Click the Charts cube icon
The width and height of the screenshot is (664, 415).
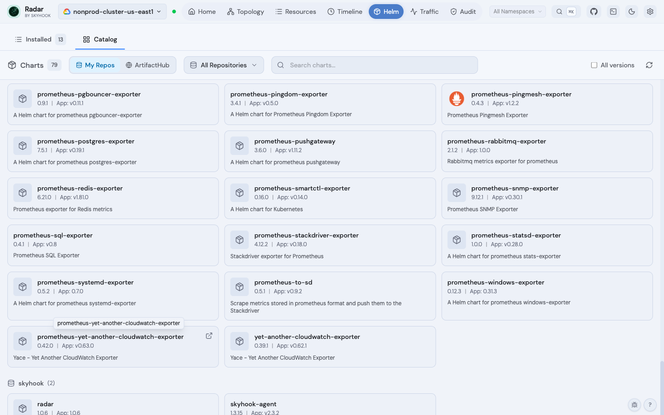tap(12, 65)
